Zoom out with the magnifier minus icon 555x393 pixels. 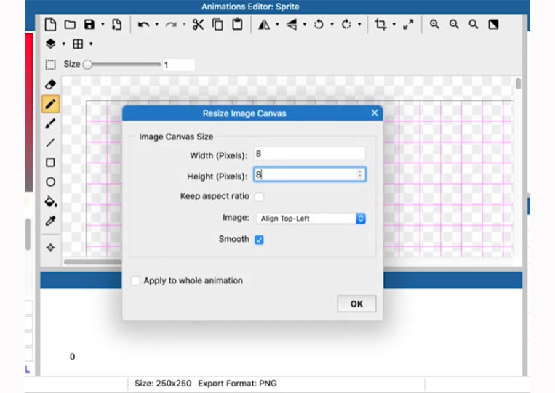click(454, 25)
